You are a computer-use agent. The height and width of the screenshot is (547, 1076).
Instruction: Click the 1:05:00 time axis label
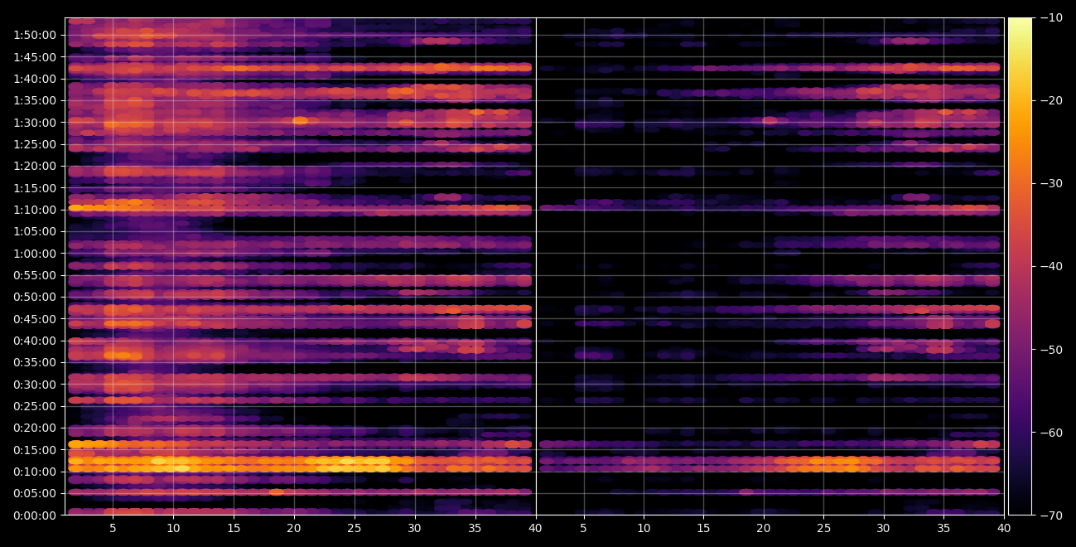point(36,231)
